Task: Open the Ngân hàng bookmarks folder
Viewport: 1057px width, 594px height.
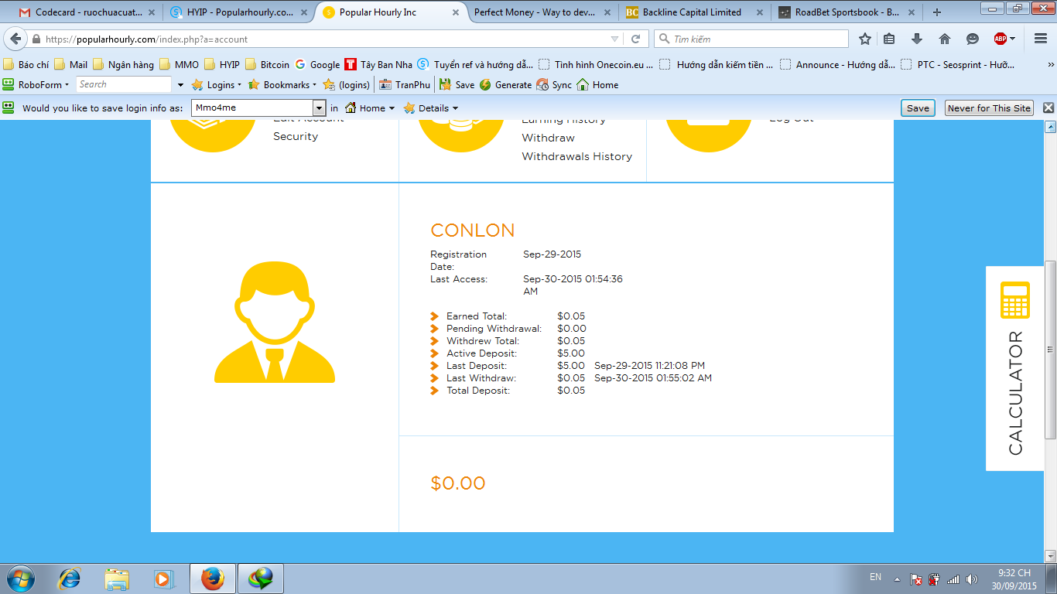Action: pyautogui.click(x=123, y=65)
